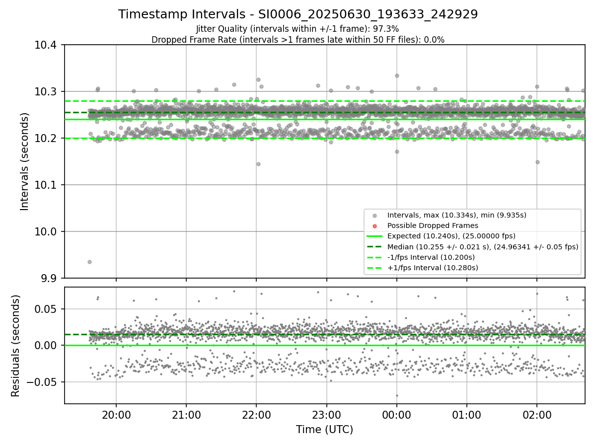Click the 'Intervals (seconds)' y-axis label
This screenshot has height=447, width=596.
click(x=25, y=161)
